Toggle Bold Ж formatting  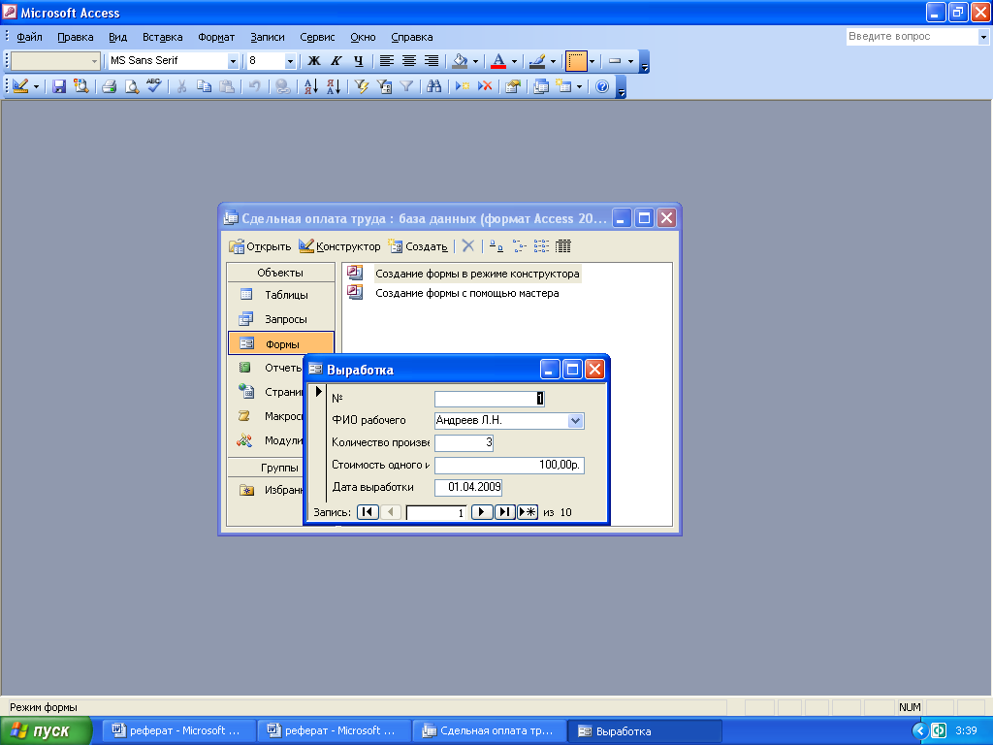coord(314,61)
